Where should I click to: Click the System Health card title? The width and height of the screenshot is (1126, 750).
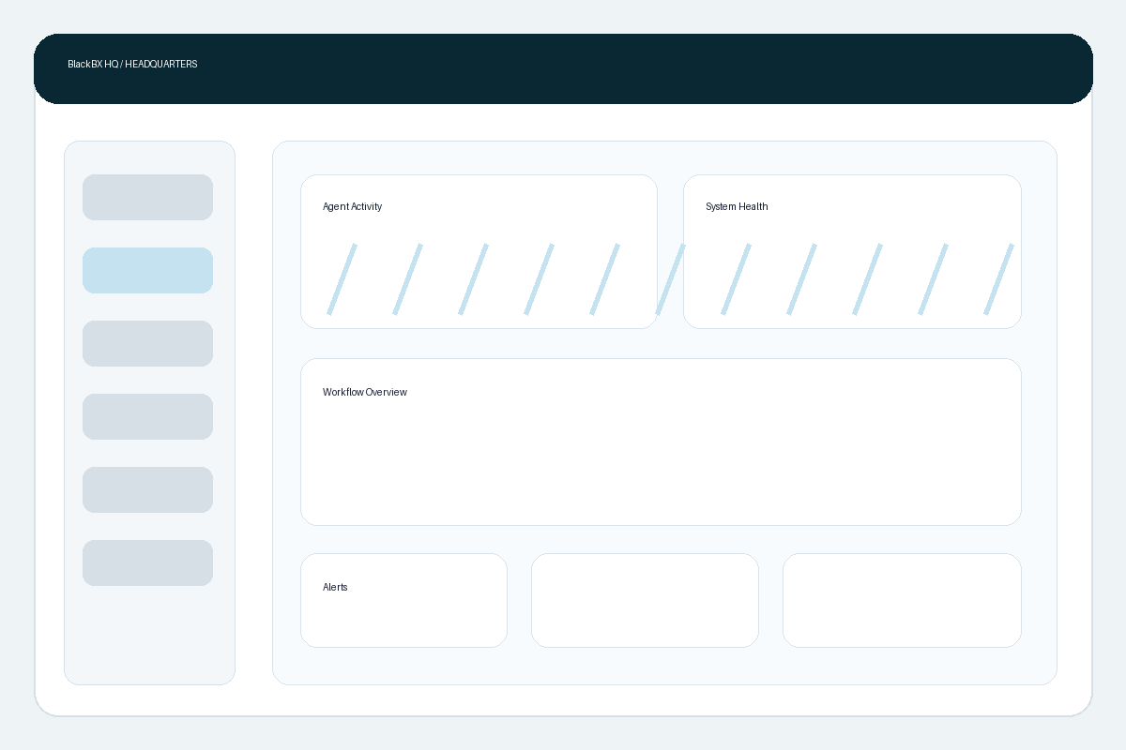click(x=737, y=206)
